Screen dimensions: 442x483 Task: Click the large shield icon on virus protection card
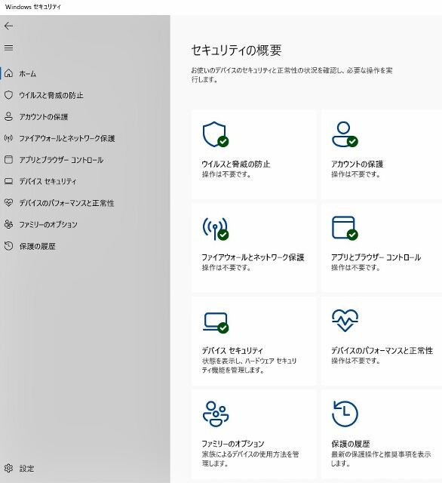click(x=216, y=134)
